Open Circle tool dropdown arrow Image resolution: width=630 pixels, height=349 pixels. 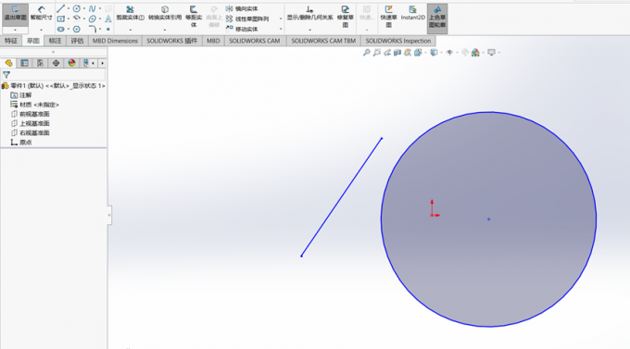(x=83, y=8)
